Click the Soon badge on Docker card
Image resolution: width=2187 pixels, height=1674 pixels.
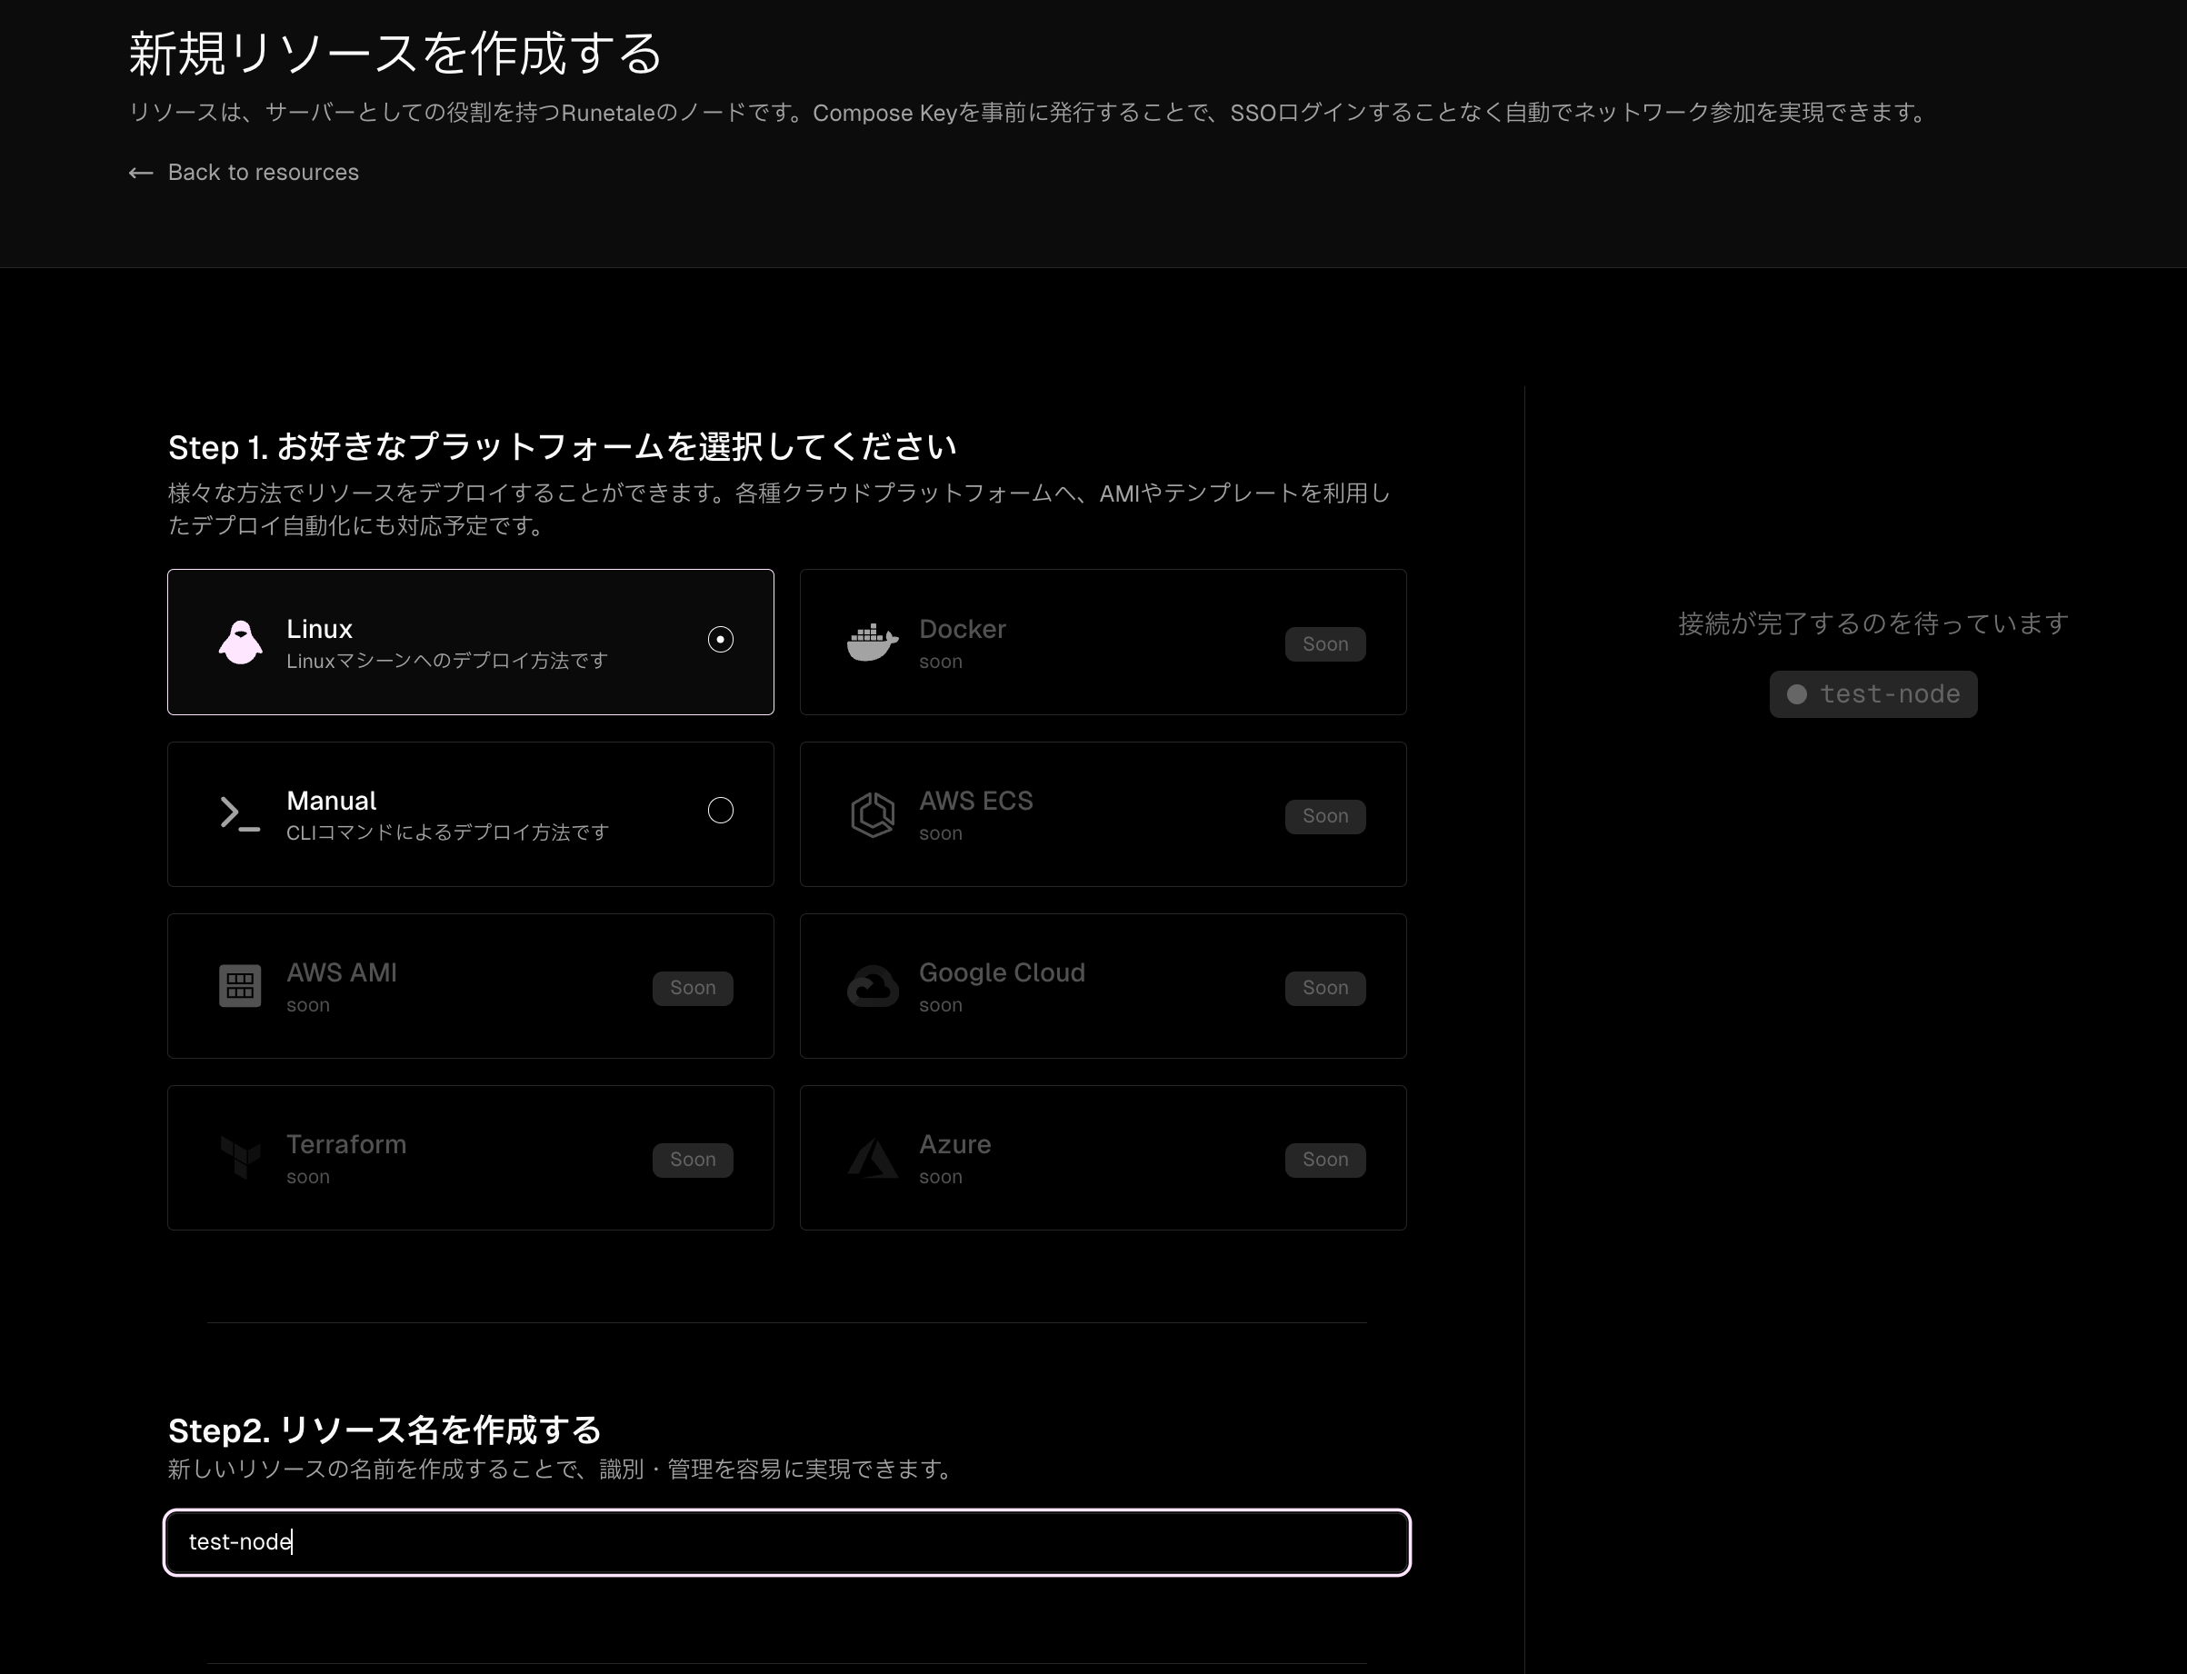coord(1325,644)
